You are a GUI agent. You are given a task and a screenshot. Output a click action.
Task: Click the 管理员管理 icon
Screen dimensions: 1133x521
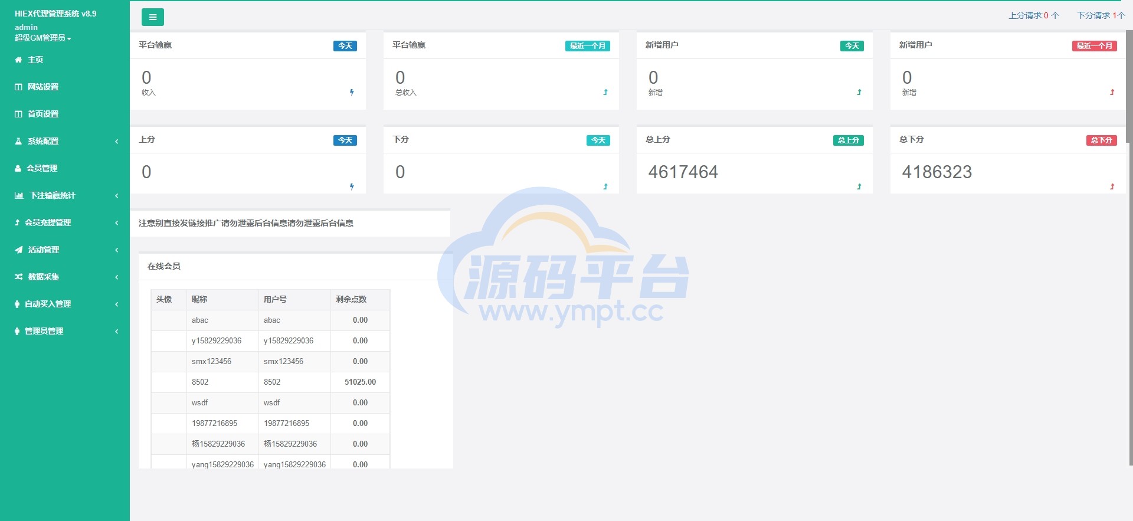[x=17, y=331]
